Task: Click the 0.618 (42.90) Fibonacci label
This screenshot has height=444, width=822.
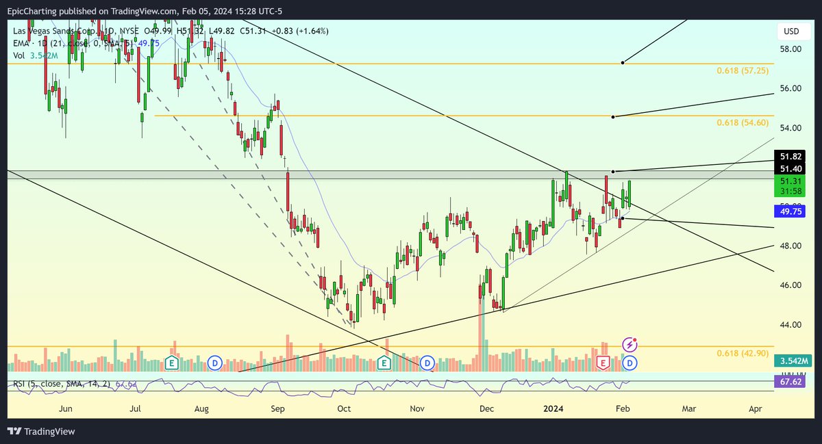Action: [x=743, y=352]
